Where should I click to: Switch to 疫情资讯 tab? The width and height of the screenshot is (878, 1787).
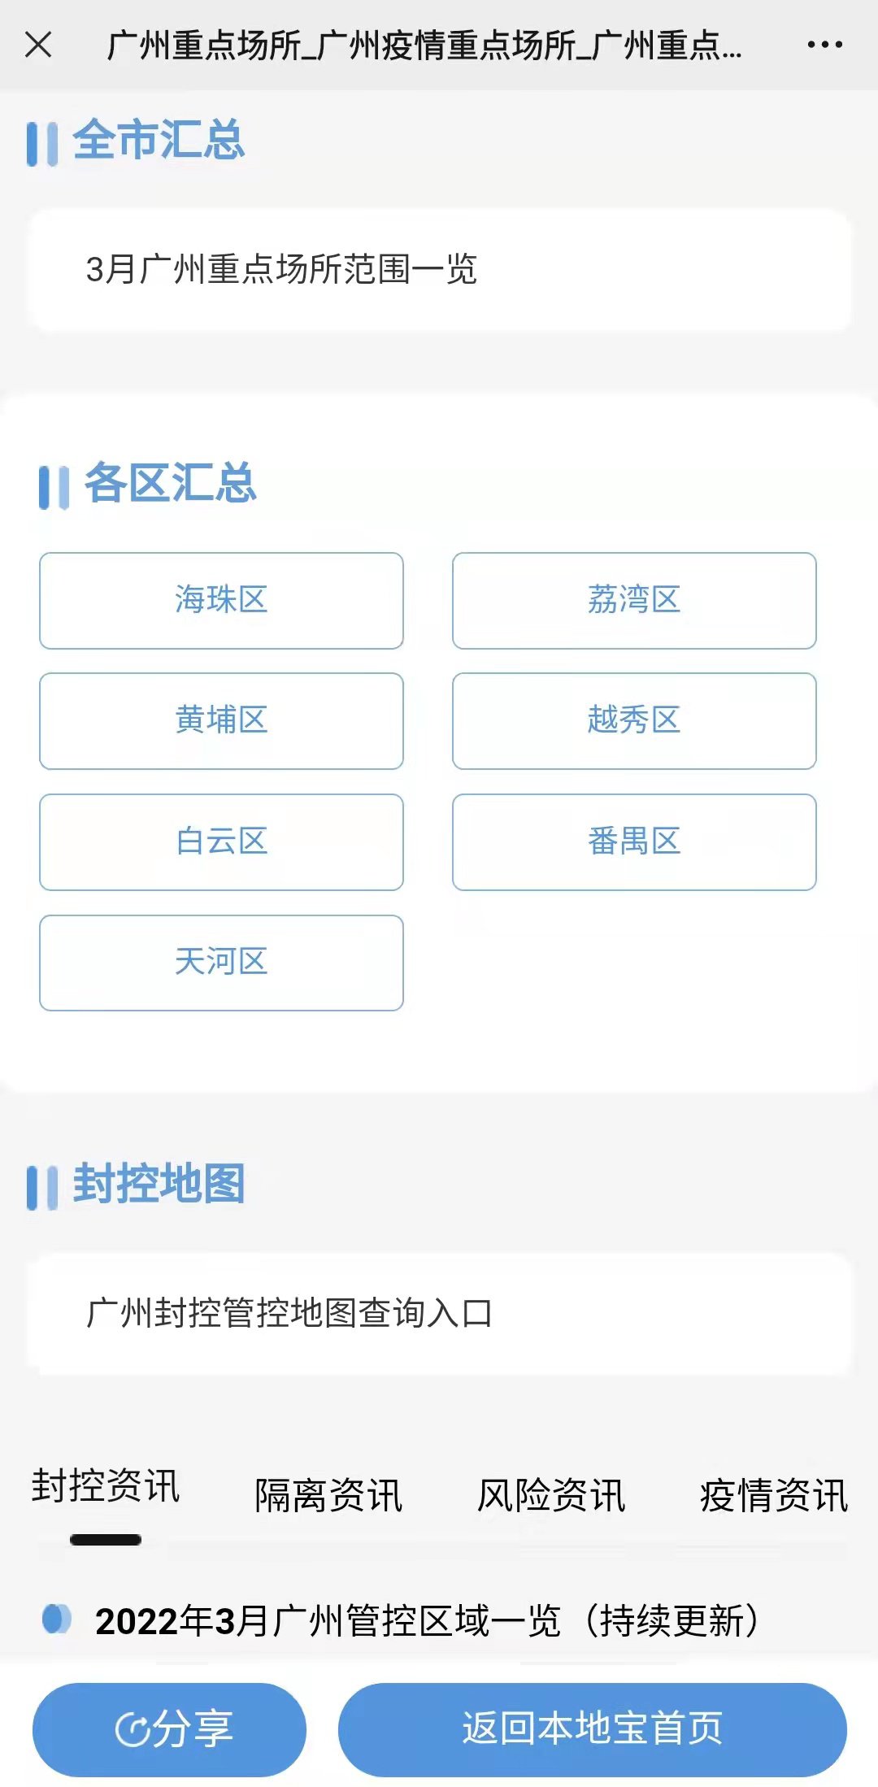pos(773,1496)
